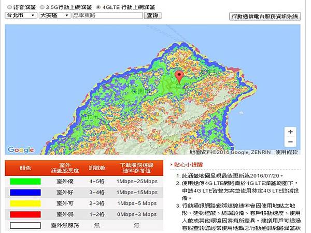Screen dimensions: 311x233
Task: Select the 語音涵蓋 radio button
Action: pyautogui.click(x=9, y=7)
